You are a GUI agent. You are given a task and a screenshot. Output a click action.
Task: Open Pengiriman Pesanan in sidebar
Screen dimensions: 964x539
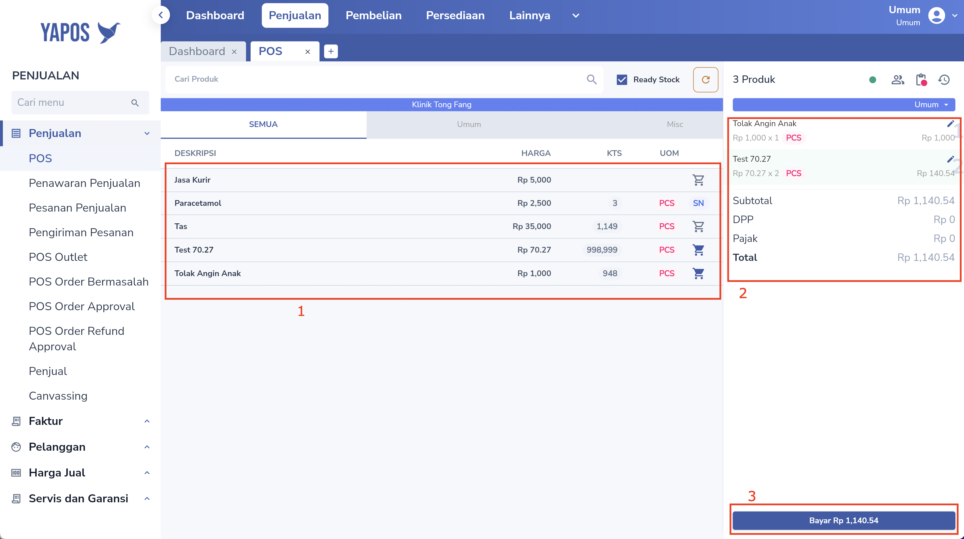coord(81,233)
